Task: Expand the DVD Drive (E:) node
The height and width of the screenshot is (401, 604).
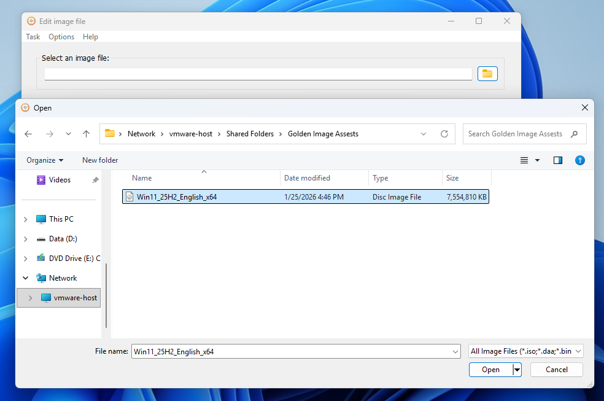Action: [x=25, y=259]
